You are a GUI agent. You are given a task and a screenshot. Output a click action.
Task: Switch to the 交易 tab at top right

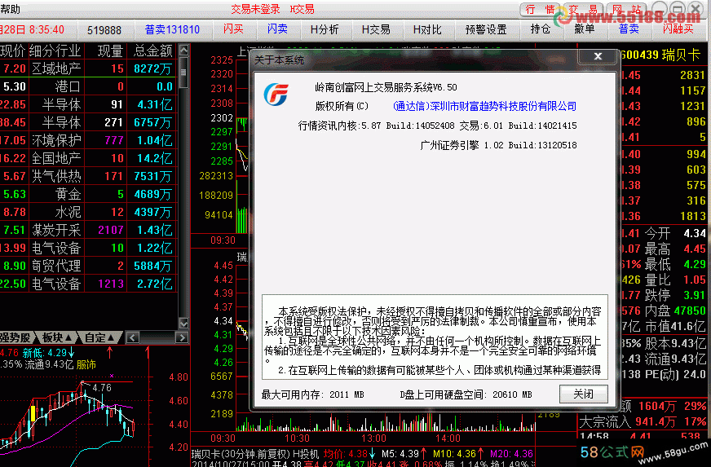[x=583, y=9]
